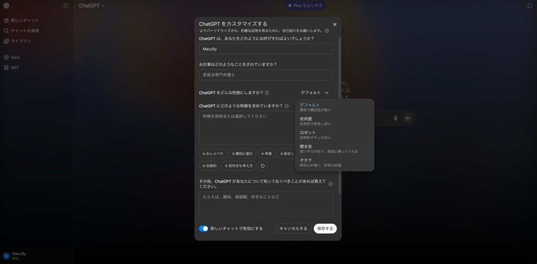537x264 pixels.
Task: Click the sidebar collapse icon
Action: (x=66, y=6)
